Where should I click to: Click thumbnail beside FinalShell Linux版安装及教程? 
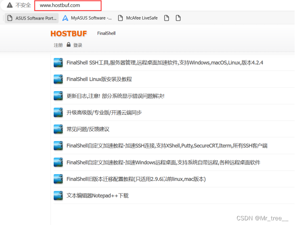[58, 79]
